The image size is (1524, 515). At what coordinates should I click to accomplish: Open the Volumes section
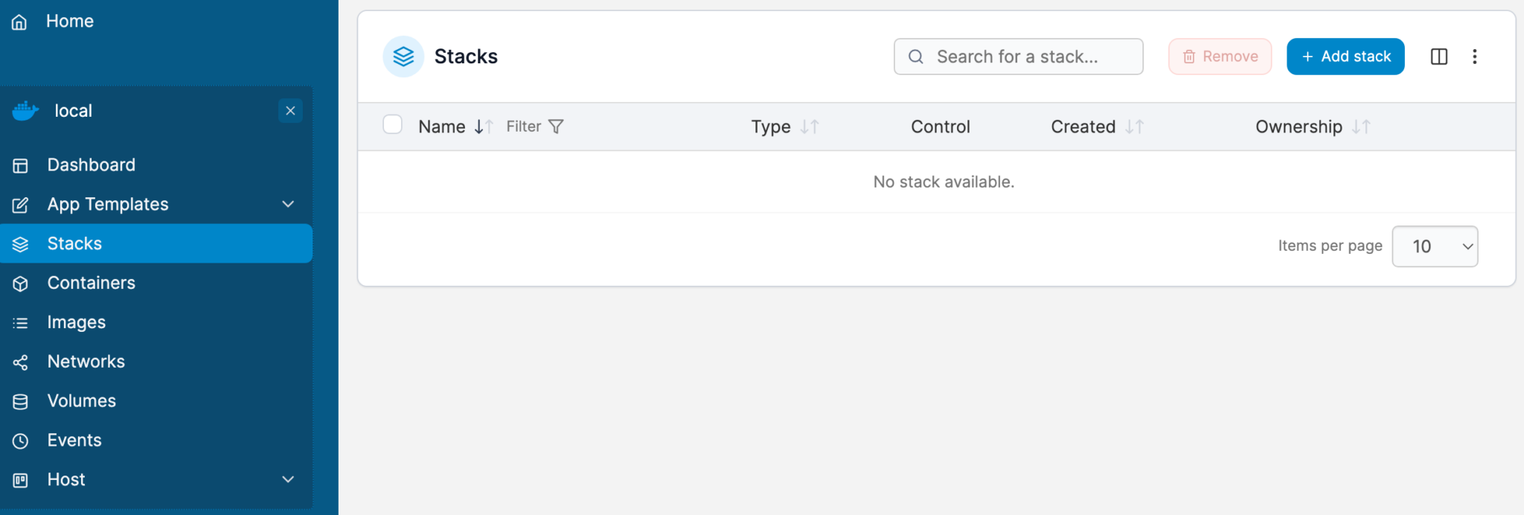tap(81, 400)
